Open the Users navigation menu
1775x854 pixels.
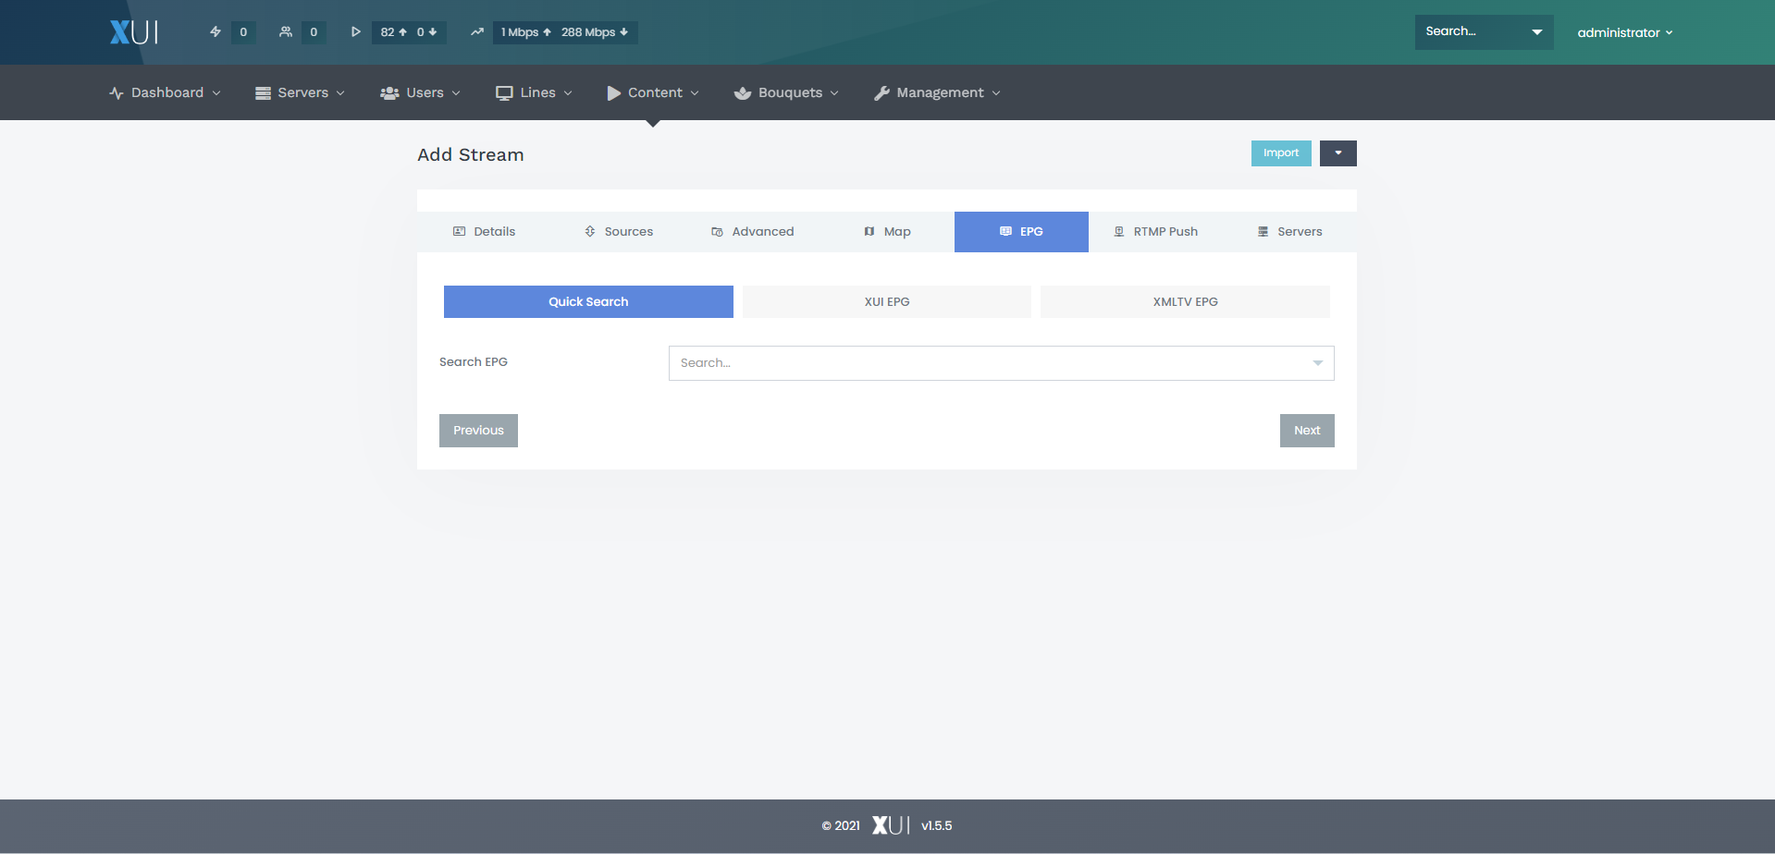[421, 92]
